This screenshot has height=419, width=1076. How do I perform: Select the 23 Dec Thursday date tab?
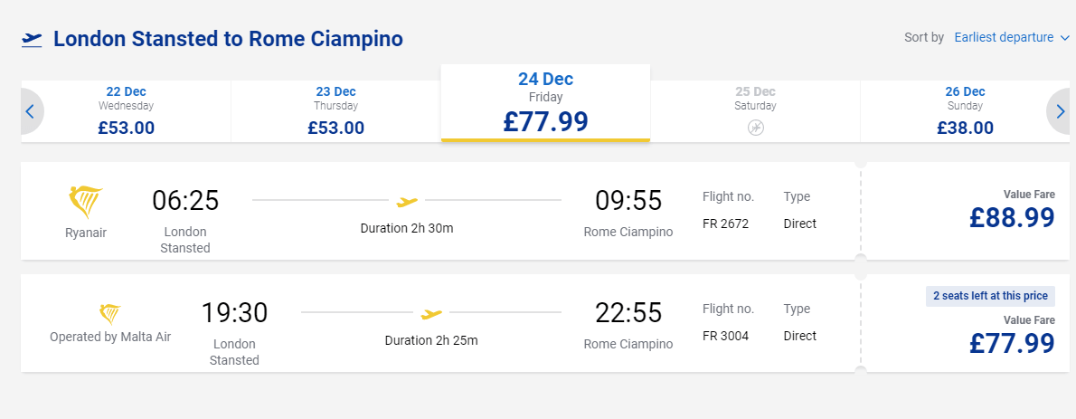pos(335,111)
